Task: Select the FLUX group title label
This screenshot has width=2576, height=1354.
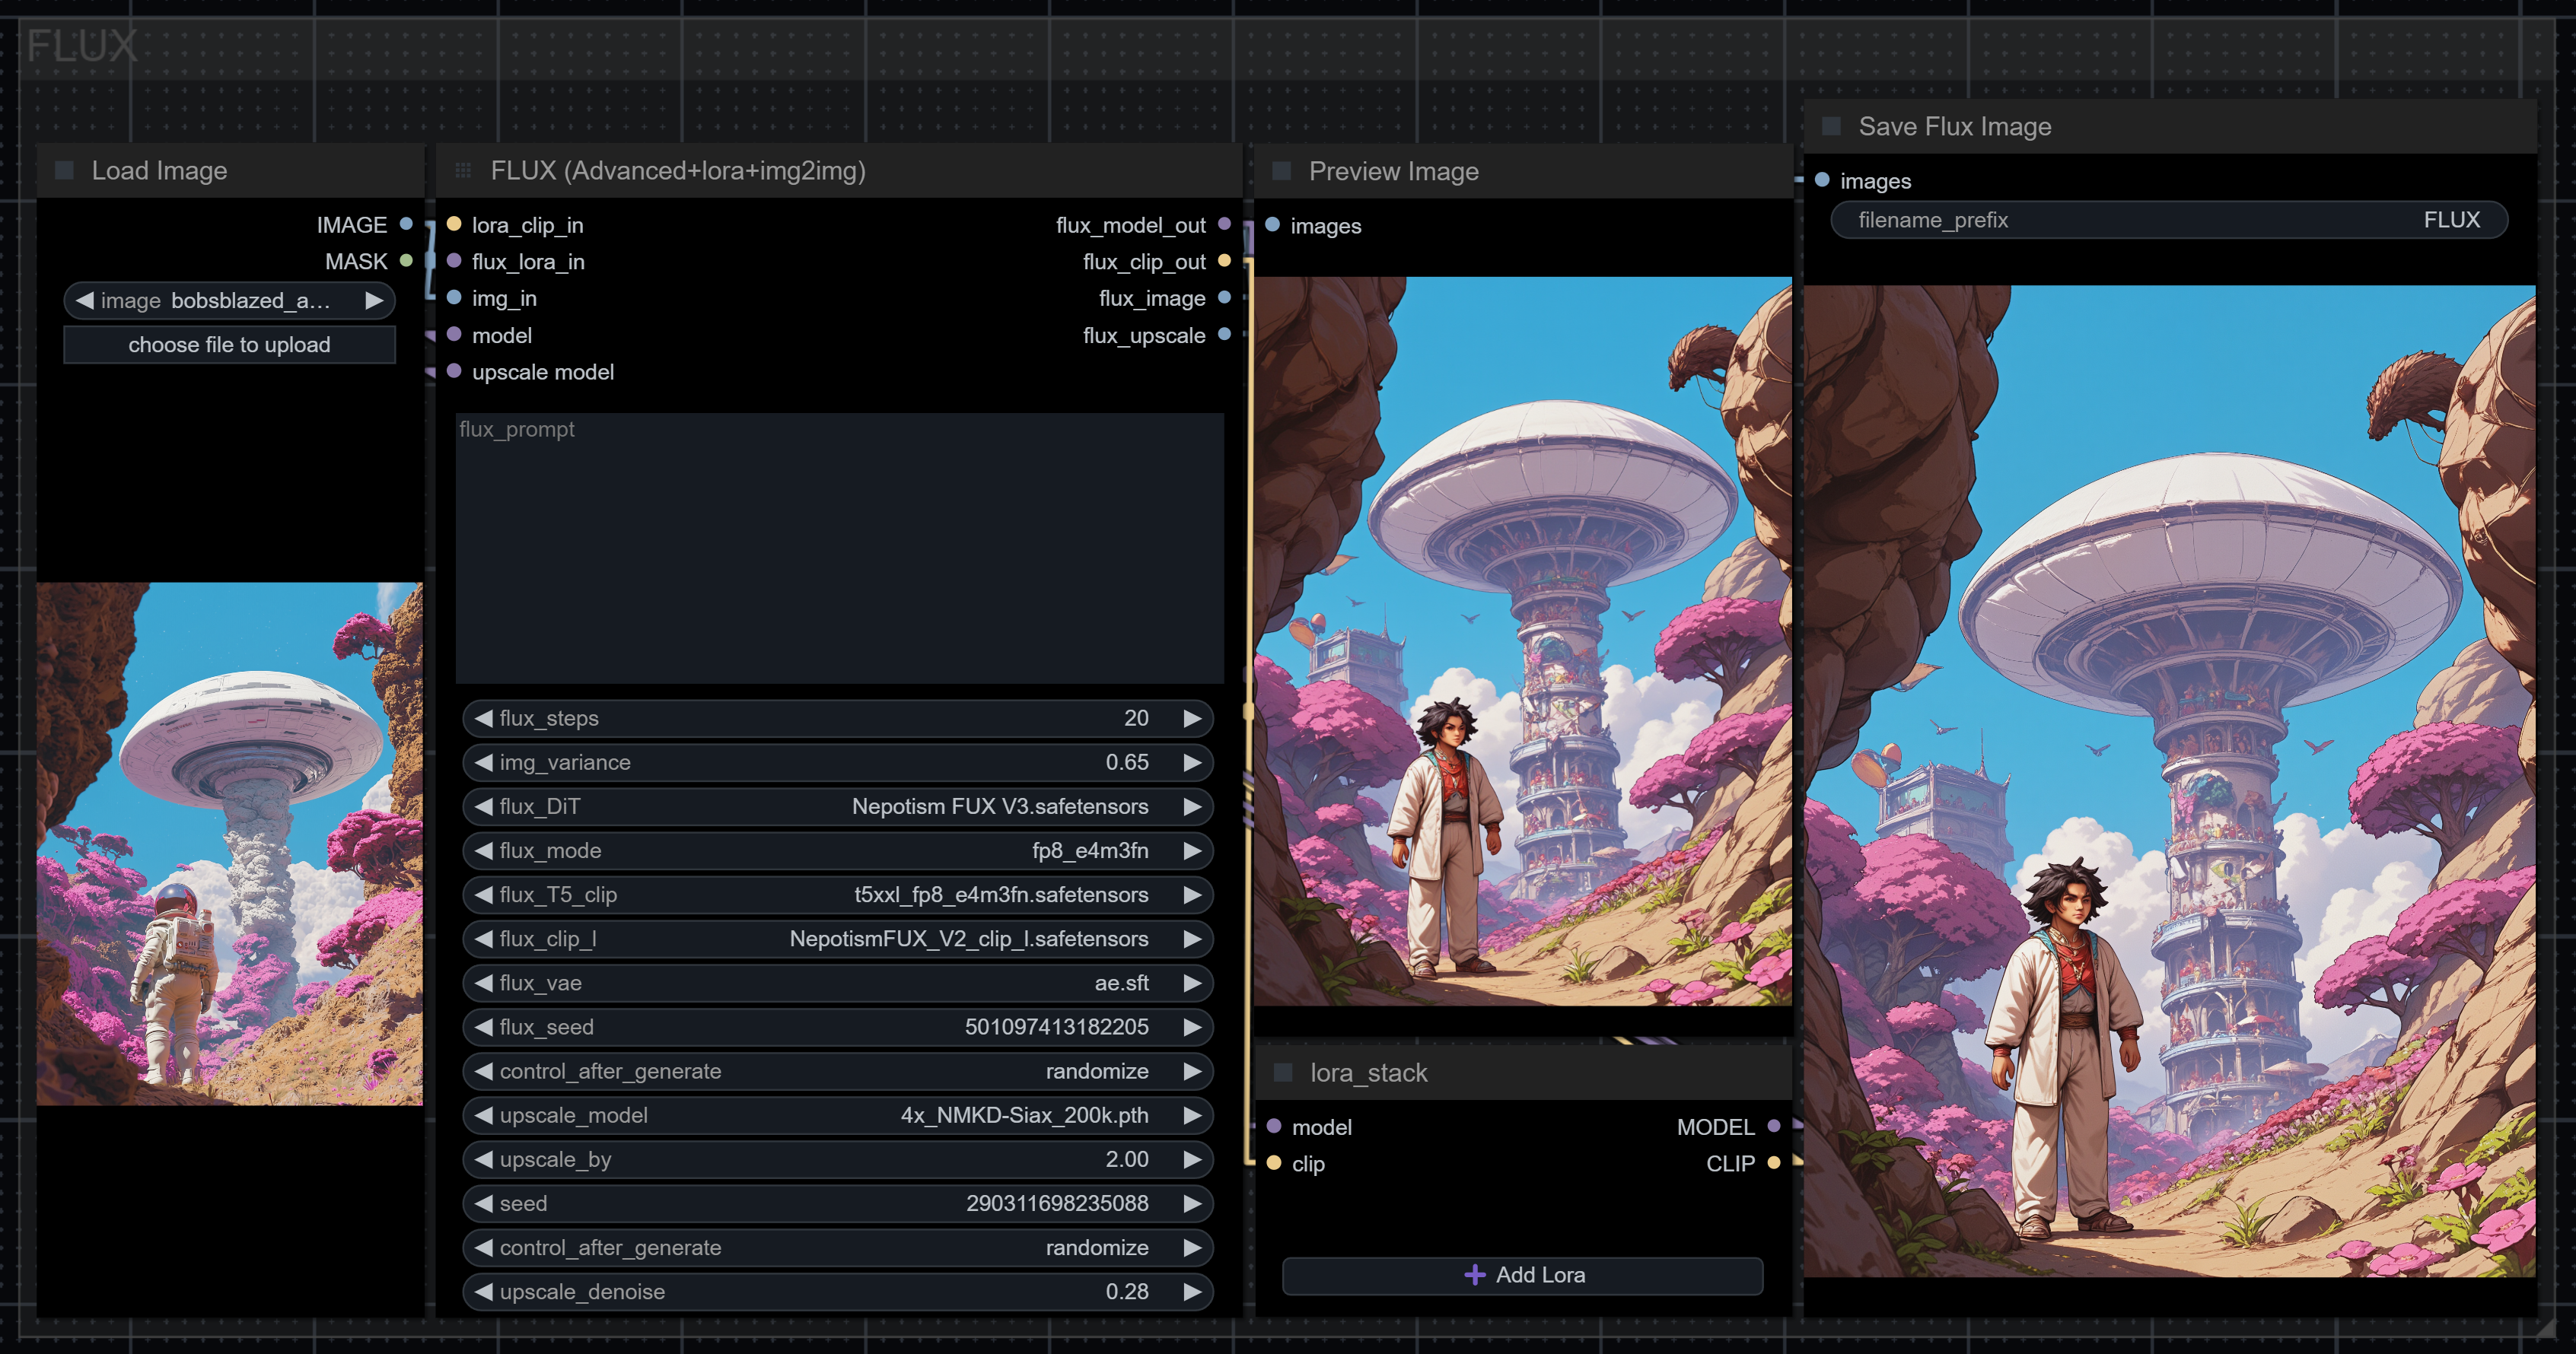Action: [82, 46]
